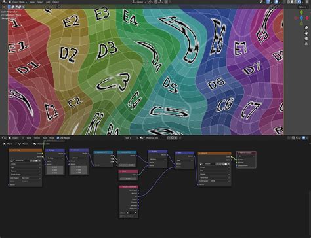Click Material.001 icon in breadcrumb bar
This screenshot has height=238, width=311.
[35, 144]
